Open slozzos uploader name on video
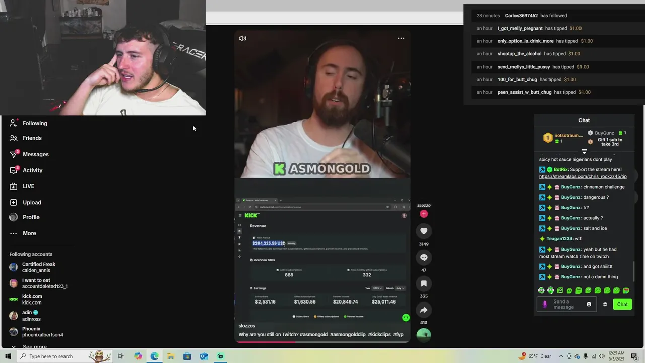 coord(247,326)
